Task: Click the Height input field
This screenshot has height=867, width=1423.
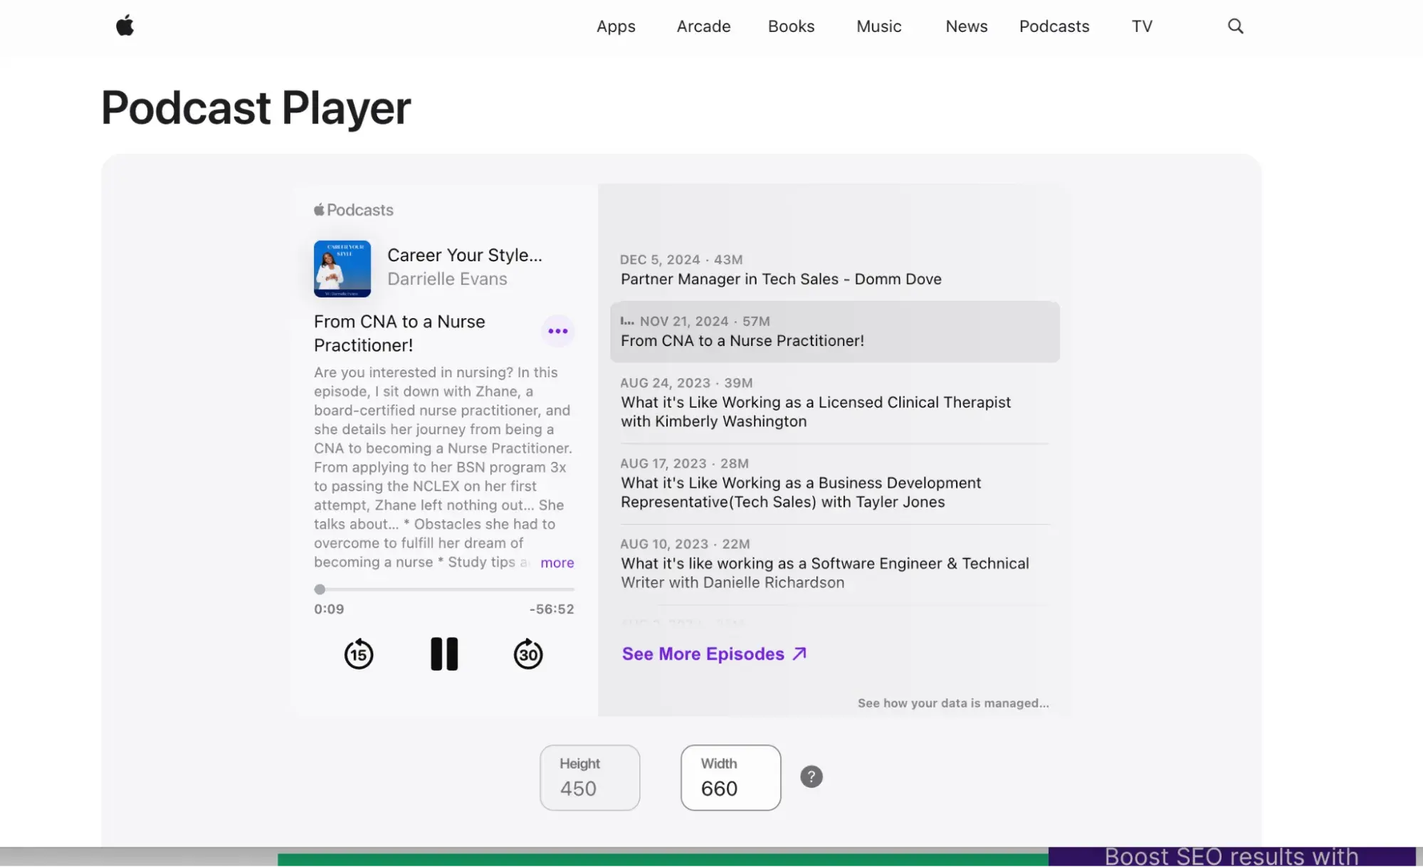Action: pyautogui.click(x=589, y=778)
